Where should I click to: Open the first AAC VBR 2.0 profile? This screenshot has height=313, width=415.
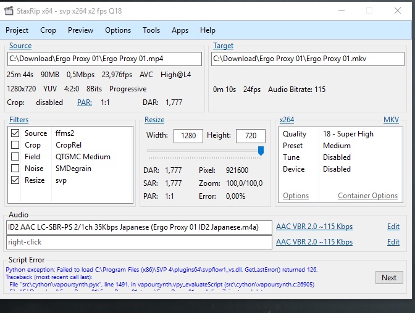[314, 227]
